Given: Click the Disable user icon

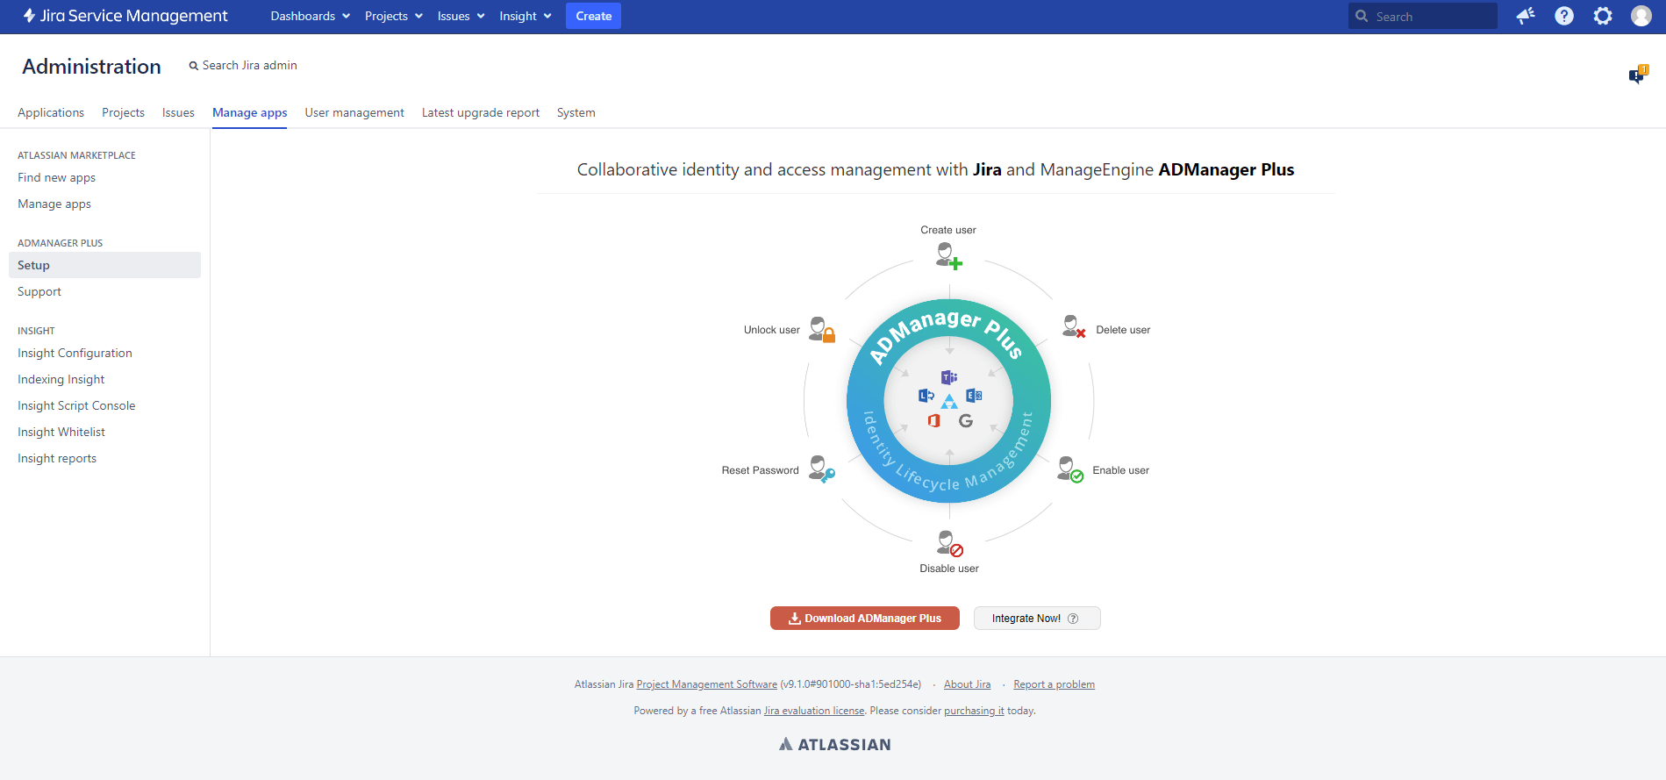Looking at the screenshot, I should 950,543.
